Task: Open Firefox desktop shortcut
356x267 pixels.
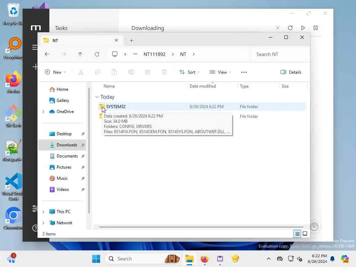Action: 14,82
